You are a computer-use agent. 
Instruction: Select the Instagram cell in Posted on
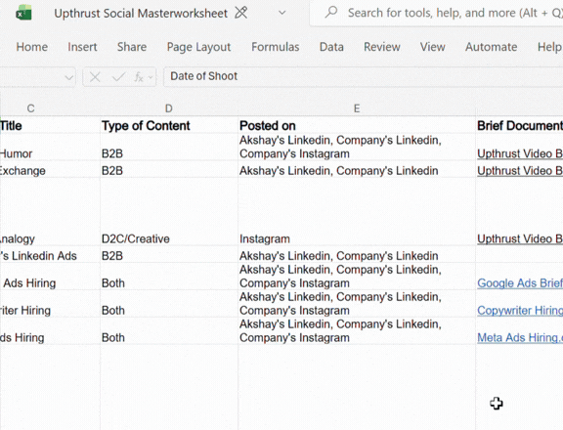(357, 212)
